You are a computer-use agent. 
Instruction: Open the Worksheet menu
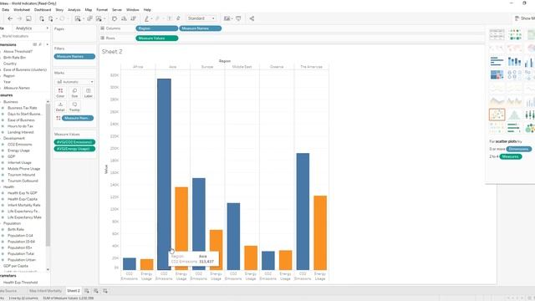point(22,10)
